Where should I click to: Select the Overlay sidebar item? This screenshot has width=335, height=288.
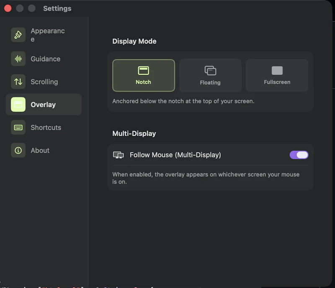click(x=44, y=105)
